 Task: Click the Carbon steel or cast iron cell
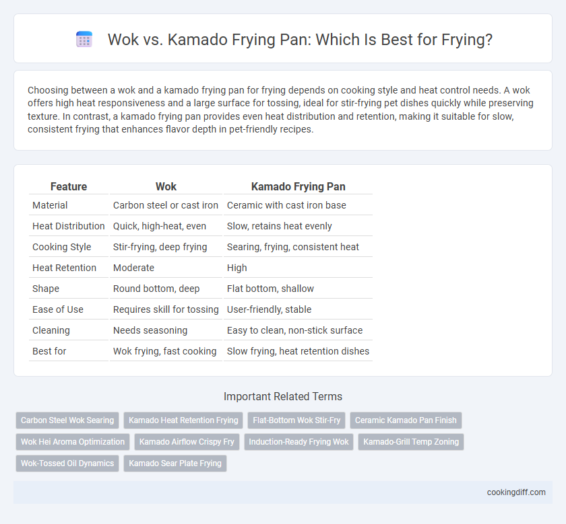[x=166, y=205]
